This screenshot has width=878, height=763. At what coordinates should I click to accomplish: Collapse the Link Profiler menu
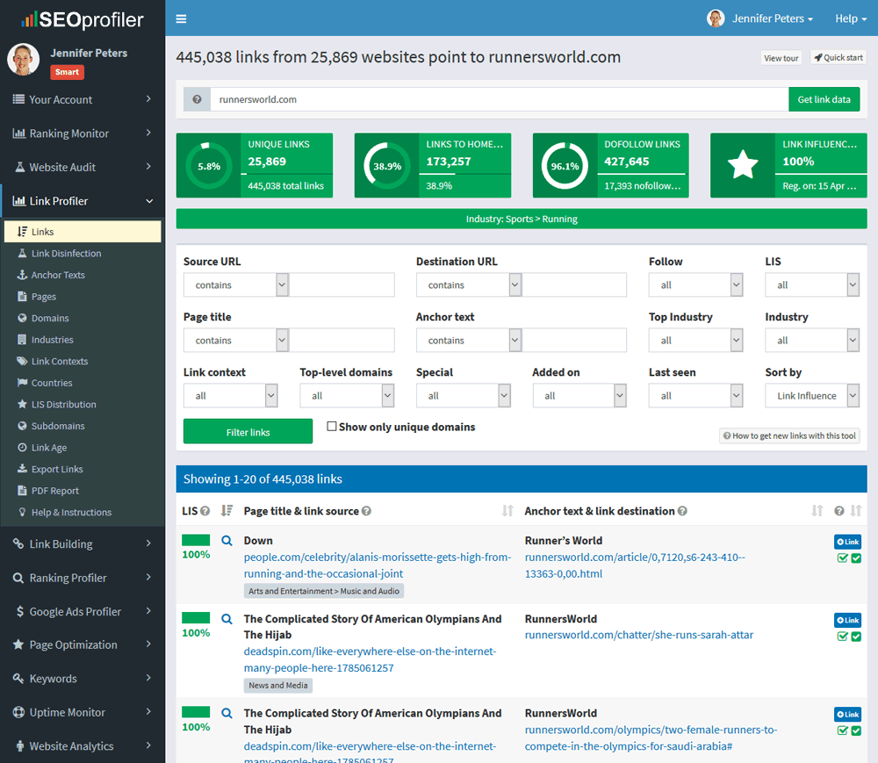click(x=83, y=201)
